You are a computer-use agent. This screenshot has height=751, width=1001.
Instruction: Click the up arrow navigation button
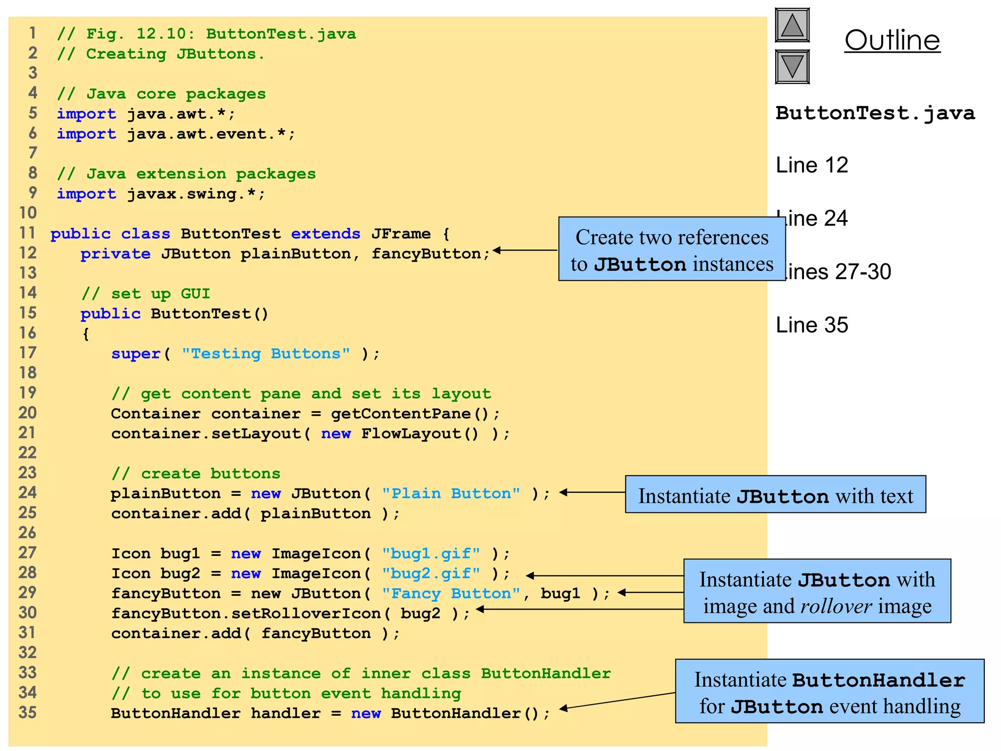coord(792,25)
